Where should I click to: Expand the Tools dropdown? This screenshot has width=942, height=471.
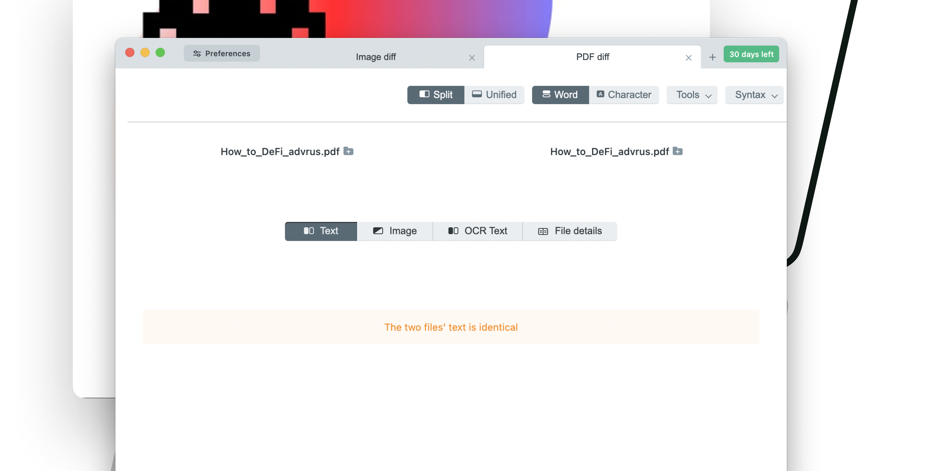click(x=692, y=95)
